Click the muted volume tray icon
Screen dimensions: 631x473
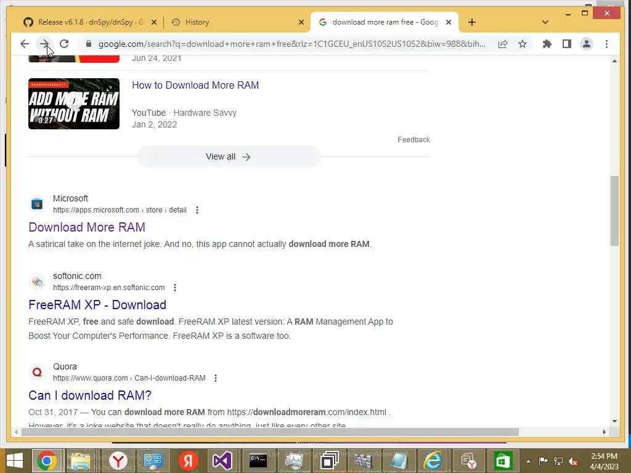pos(572,461)
